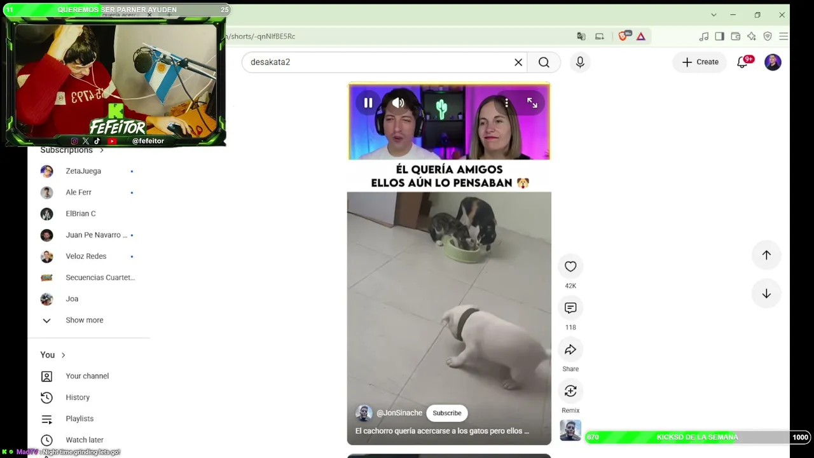The height and width of the screenshot is (458, 814).
Task: Open the @JonSinache channel name
Action: [399, 413]
